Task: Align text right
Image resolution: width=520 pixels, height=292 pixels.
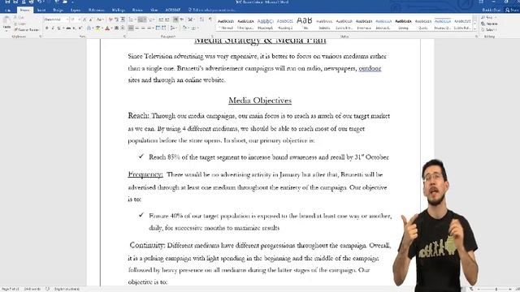Action: pyautogui.click(x=143, y=28)
